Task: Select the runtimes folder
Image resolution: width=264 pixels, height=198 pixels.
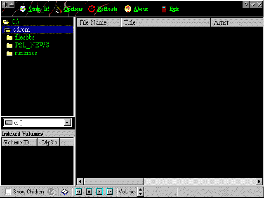Action: [26, 53]
